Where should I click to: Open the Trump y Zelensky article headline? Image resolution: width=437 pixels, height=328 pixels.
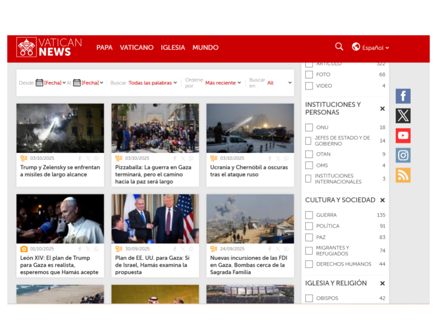coord(60,171)
